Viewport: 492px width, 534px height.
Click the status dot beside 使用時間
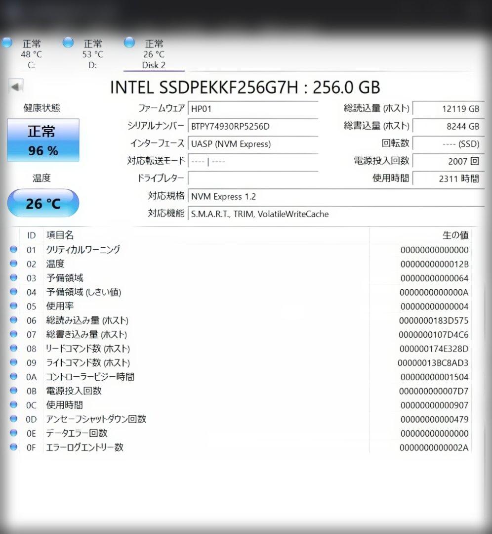pyautogui.click(x=13, y=405)
